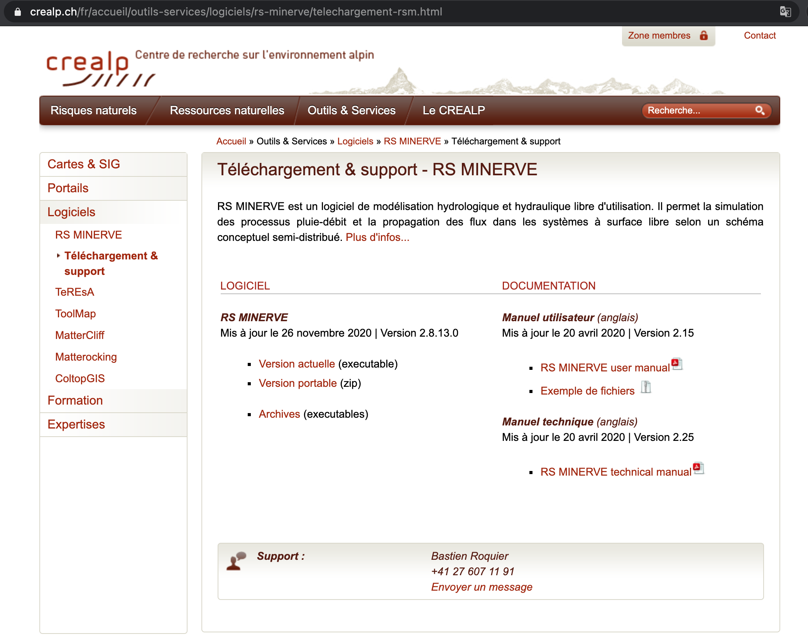Open RS MINERVE technical manual link

pyautogui.click(x=616, y=472)
